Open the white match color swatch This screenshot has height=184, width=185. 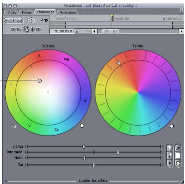point(178,156)
